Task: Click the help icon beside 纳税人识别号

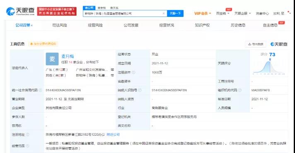Action: [x=140, y=90]
